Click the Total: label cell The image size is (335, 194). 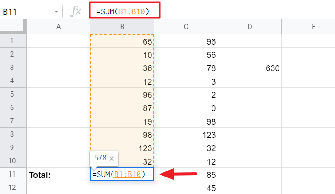coord(58,175)
